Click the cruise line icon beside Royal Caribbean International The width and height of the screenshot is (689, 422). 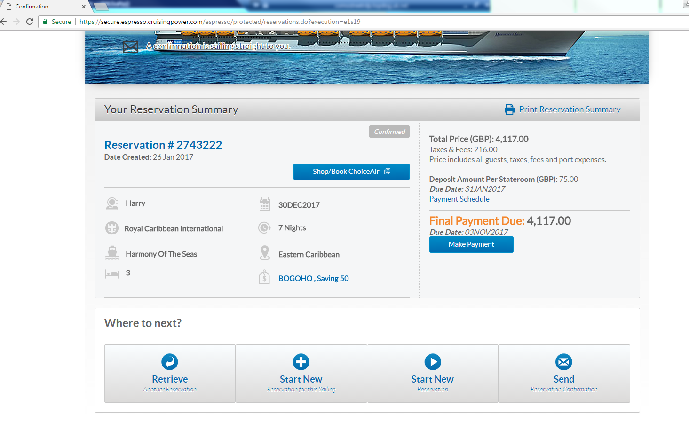pyautogui.click(x=112, y=228)
